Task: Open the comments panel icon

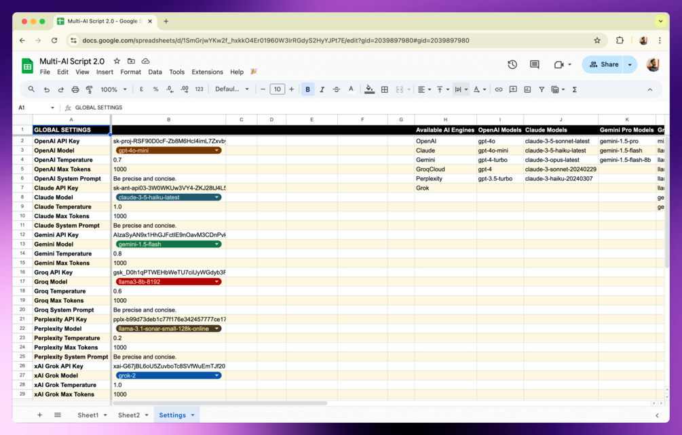Action: tap(535, 64)
